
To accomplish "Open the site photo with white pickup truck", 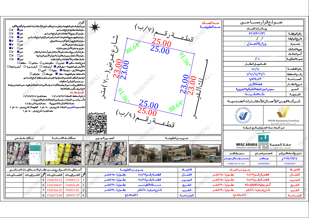I will [177, 153].
